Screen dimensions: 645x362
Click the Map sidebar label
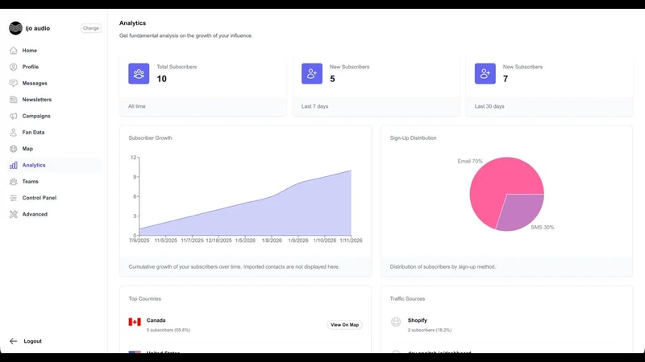[x=27, y=149]
